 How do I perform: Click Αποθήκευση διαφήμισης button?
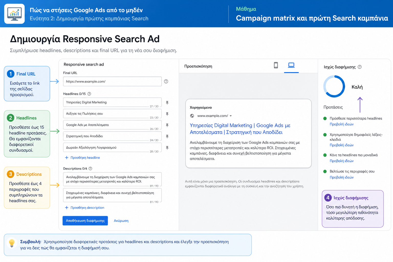click(85, 221)
